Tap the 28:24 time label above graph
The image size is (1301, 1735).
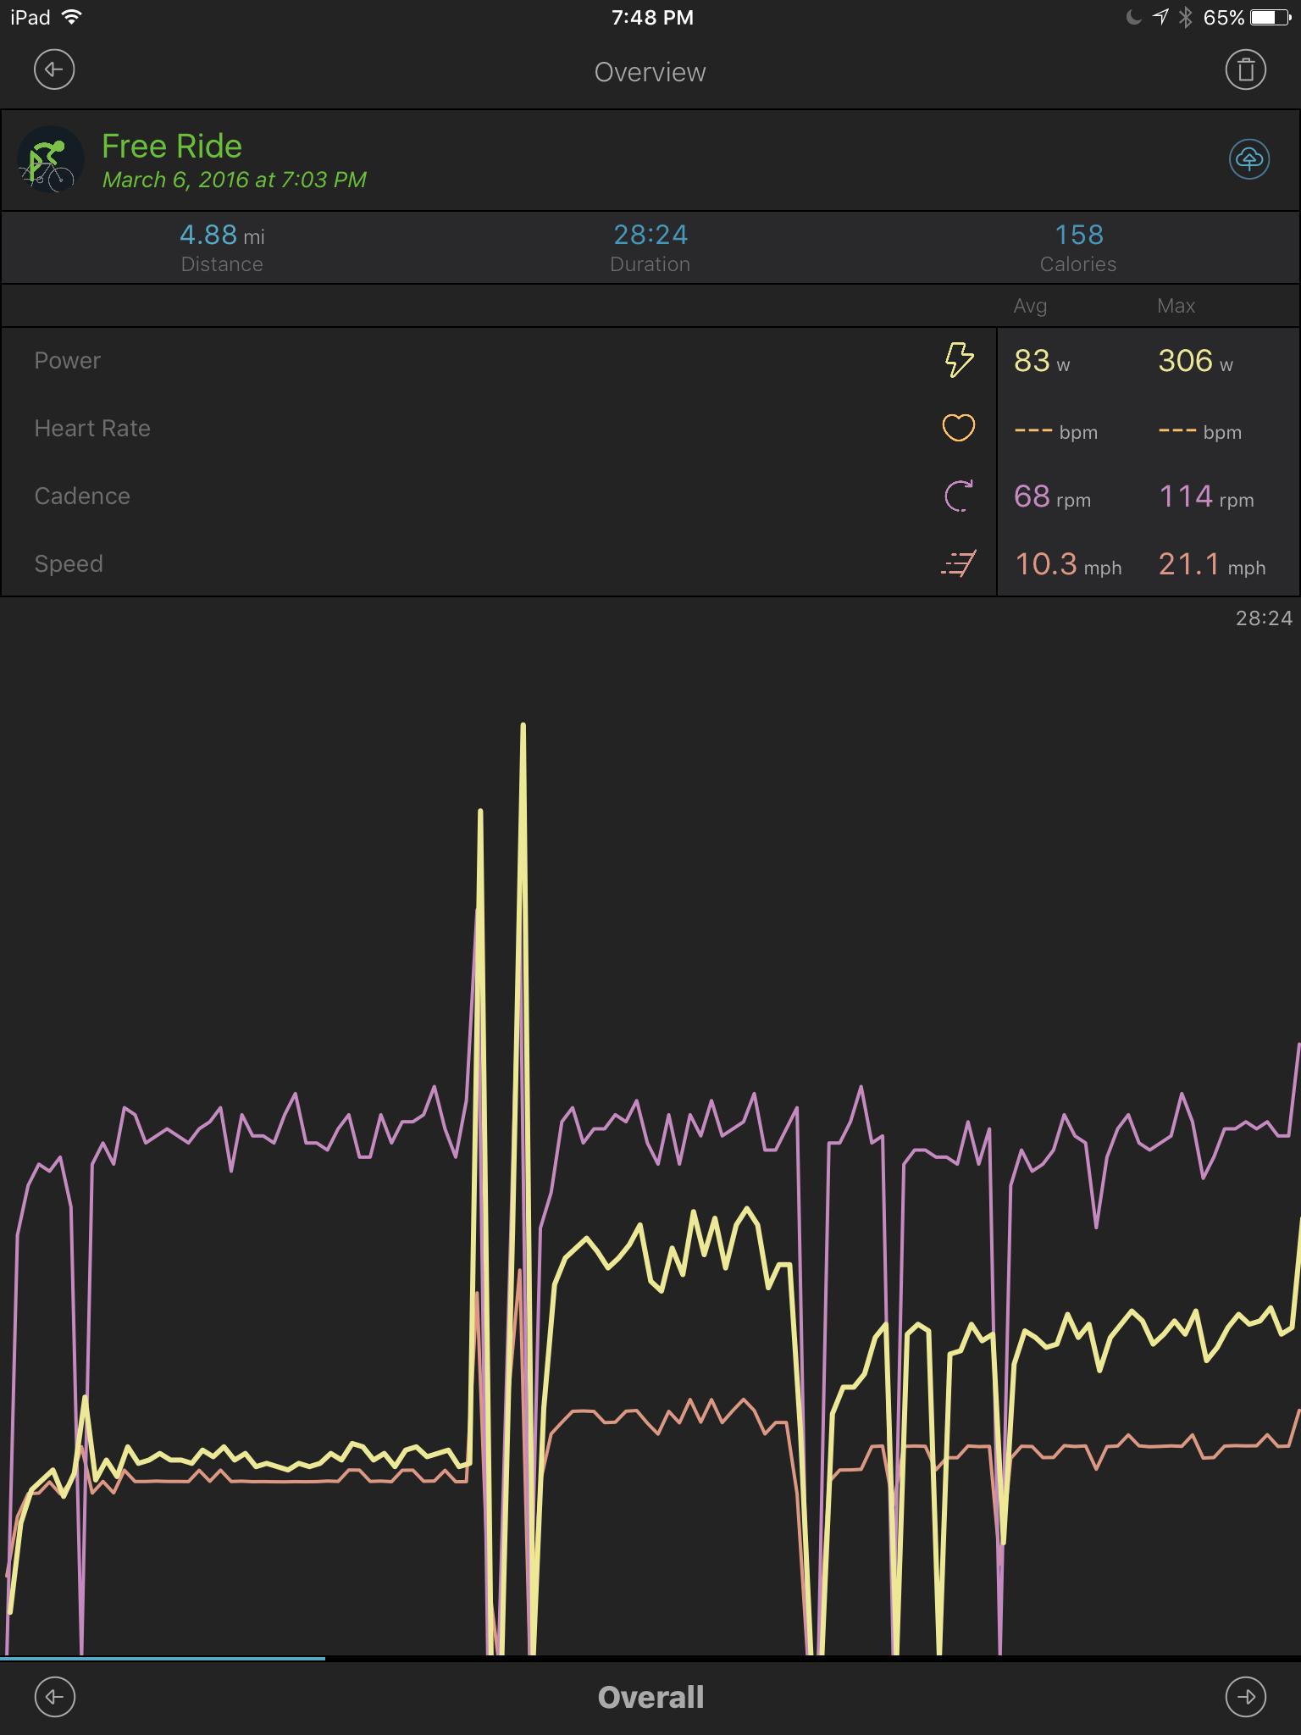1263,618
